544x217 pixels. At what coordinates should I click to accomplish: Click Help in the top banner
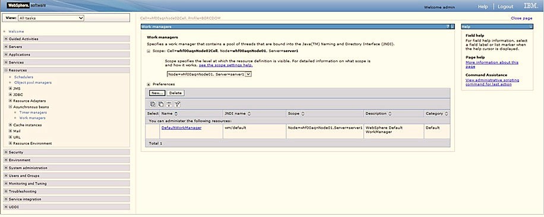[x=483, y=7]
